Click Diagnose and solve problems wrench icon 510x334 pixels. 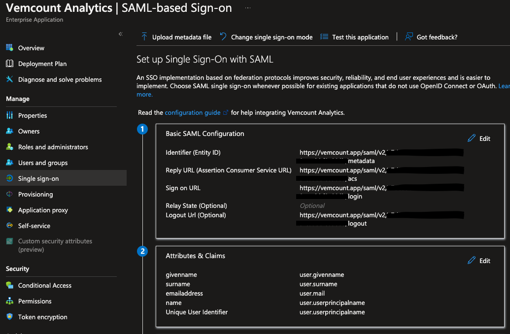(9, 79)
